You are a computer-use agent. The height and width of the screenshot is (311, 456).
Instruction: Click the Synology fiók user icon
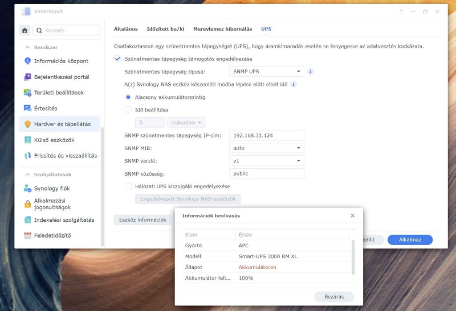[27, 188]
